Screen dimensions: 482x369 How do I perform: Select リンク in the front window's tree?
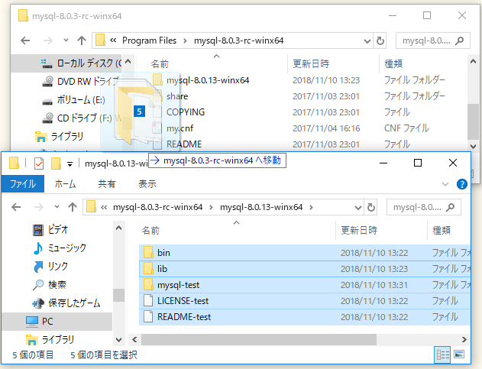(50, 267)
